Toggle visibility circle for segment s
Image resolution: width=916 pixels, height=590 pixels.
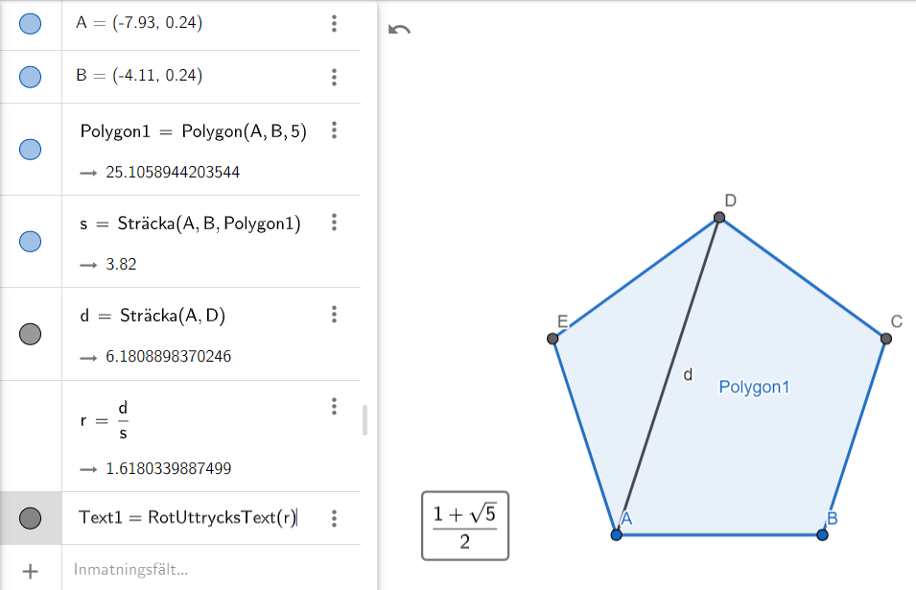pos(30,242)
